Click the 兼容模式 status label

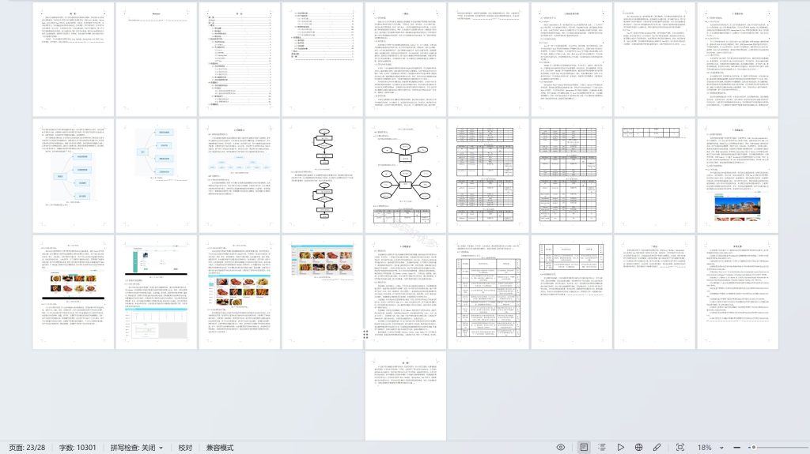point(220,448)
